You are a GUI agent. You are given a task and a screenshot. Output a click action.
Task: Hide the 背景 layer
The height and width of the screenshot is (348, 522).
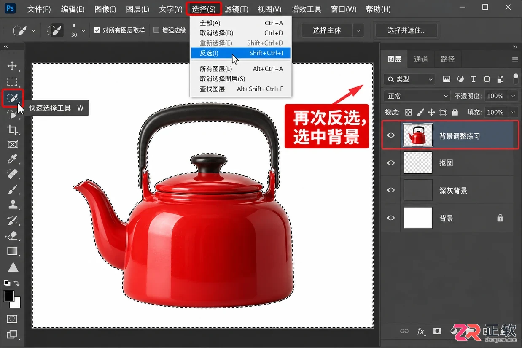coord(391,218)
